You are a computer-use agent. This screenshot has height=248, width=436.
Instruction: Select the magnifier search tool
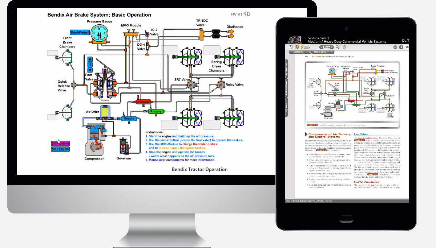338,47
